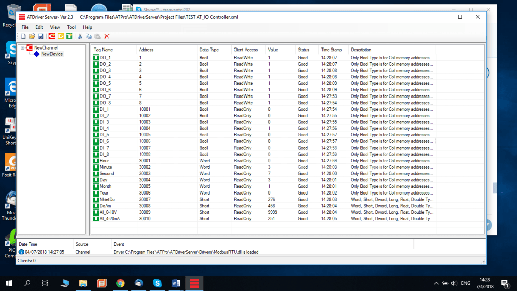The image size is (517, 291).
Task: Click the Status column header
Action: pos(307,50)
